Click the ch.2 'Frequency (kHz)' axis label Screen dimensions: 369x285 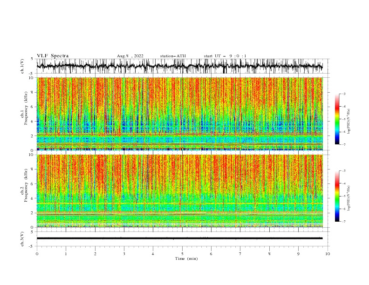(26, 185)
